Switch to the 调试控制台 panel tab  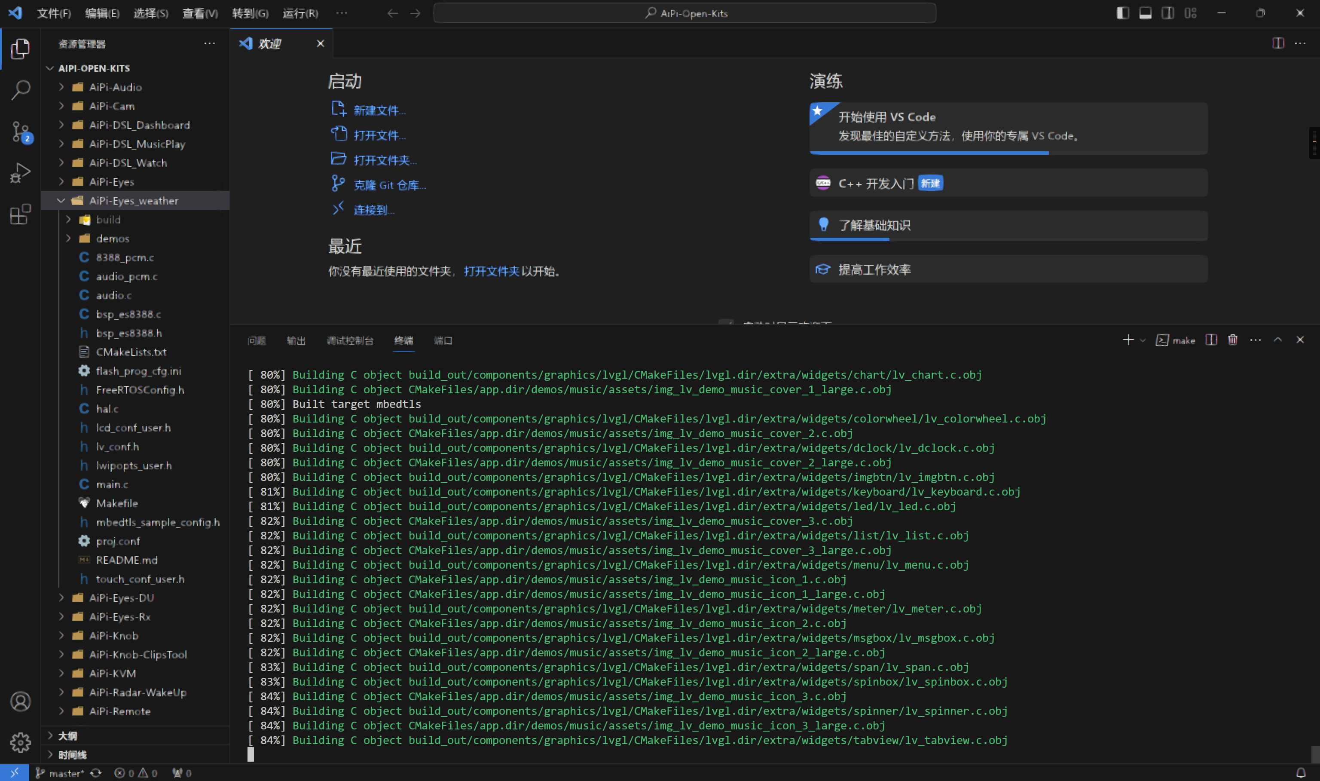pyautogui.click(x=350, y=340)
